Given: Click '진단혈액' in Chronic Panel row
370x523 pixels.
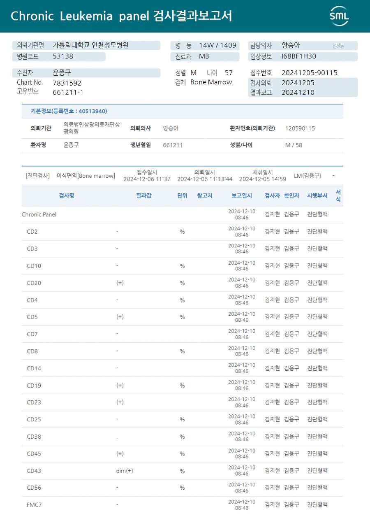Looking at the screenshot, I should pos(317,214).
